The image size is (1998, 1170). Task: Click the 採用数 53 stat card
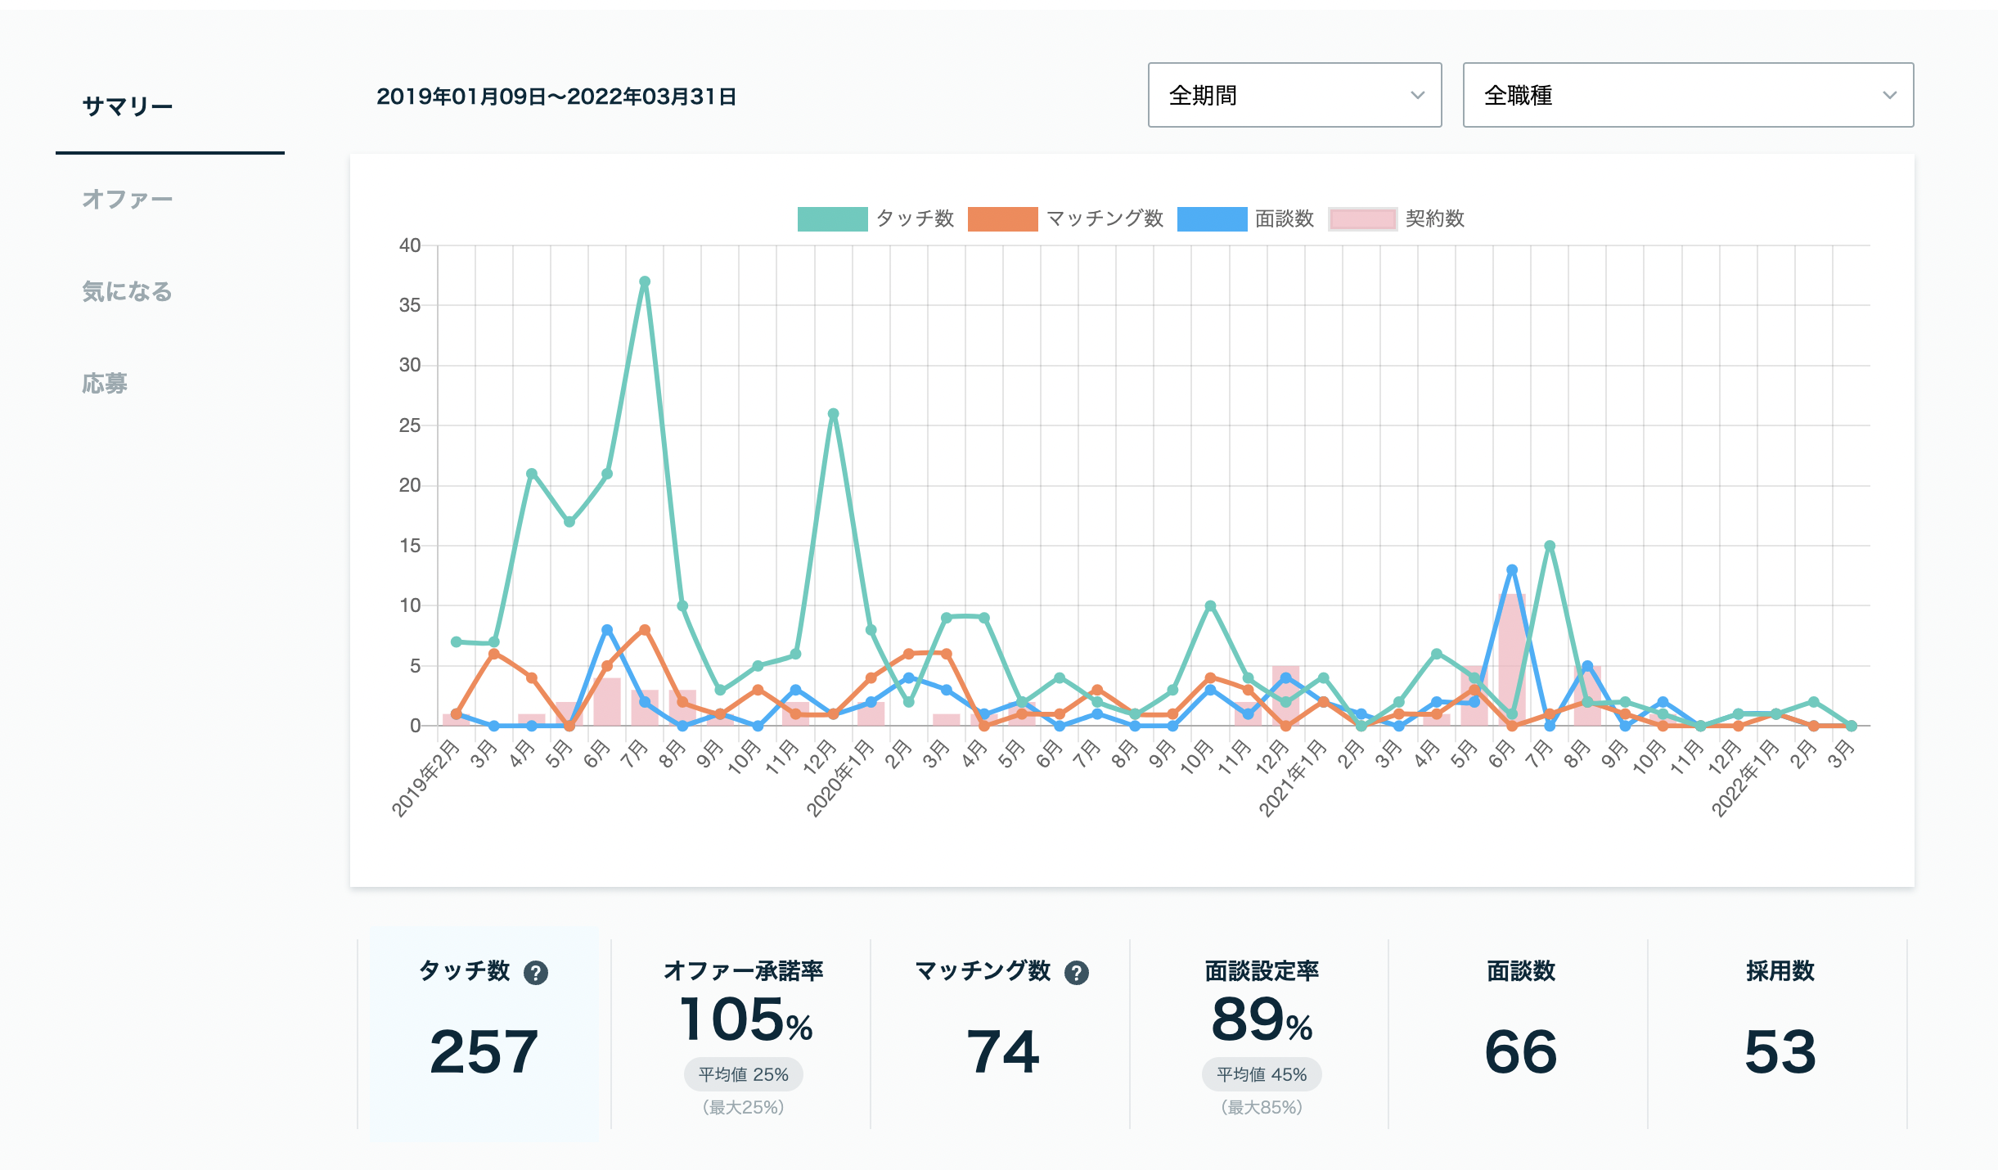click(1780, 1034)
